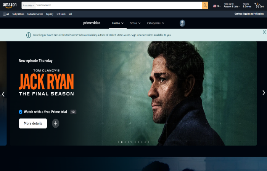The width and height of the screenshot is (267, 171).
Task: Click the info icon in the banner
Action: (x=29, y=35)
